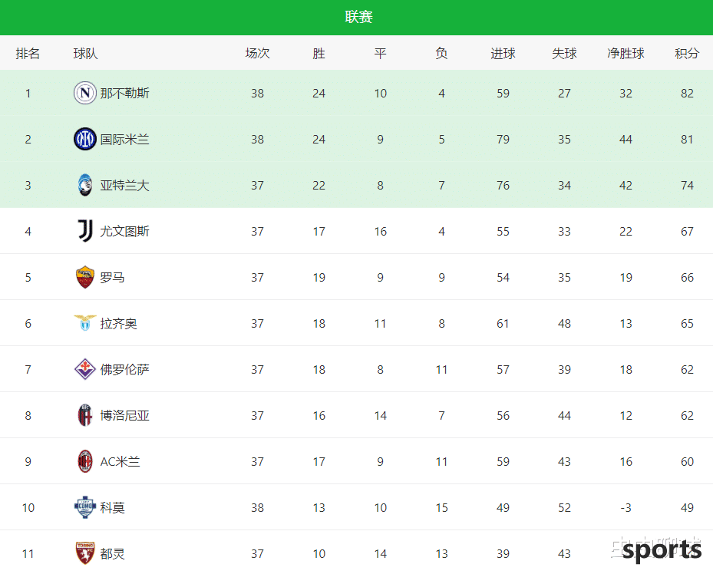Click the Fiorentina badge icon
713x574 pixels.
[x=85, y=369]
